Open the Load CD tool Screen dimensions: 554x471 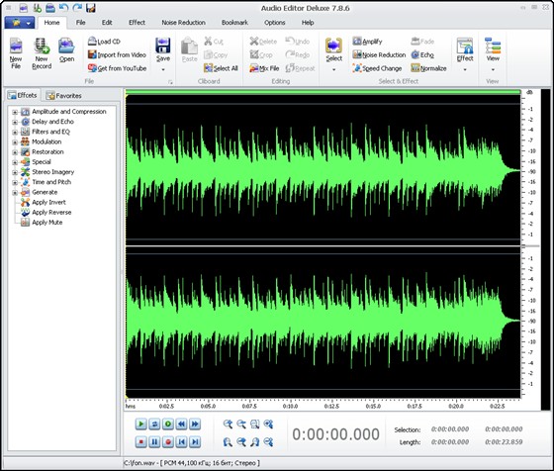[x=104, y=42]
